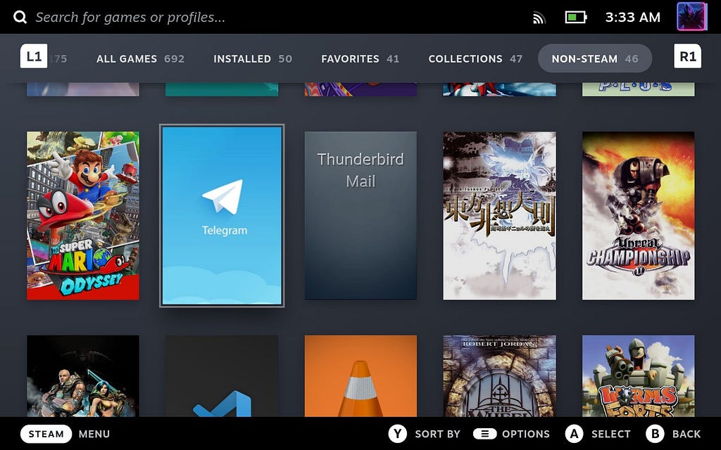Viewport: 721px width, 450px height.
Task: Switch to the All Games tab
Action: click(x=140, y=59)
